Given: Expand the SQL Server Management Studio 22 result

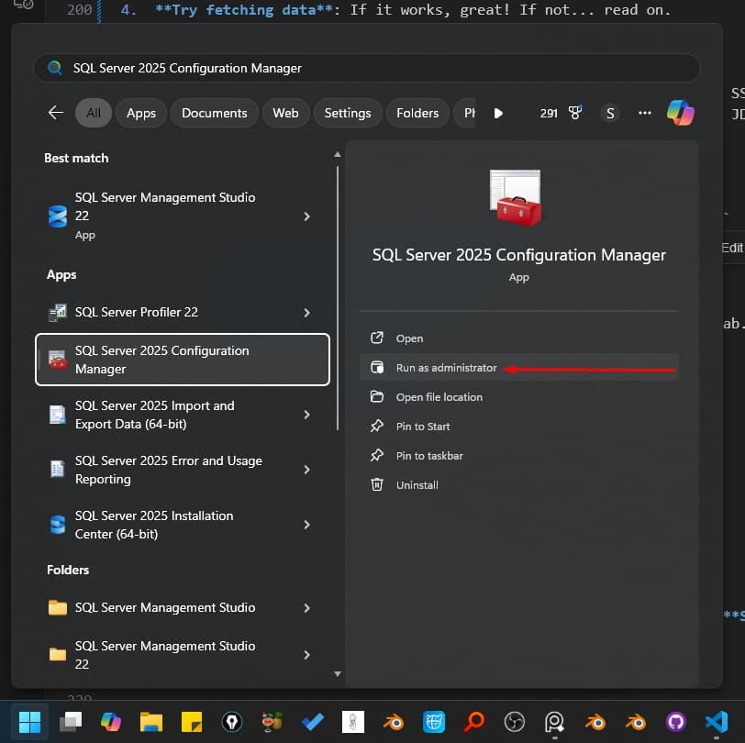Looking at the screenshot, I should pos(306,216).
